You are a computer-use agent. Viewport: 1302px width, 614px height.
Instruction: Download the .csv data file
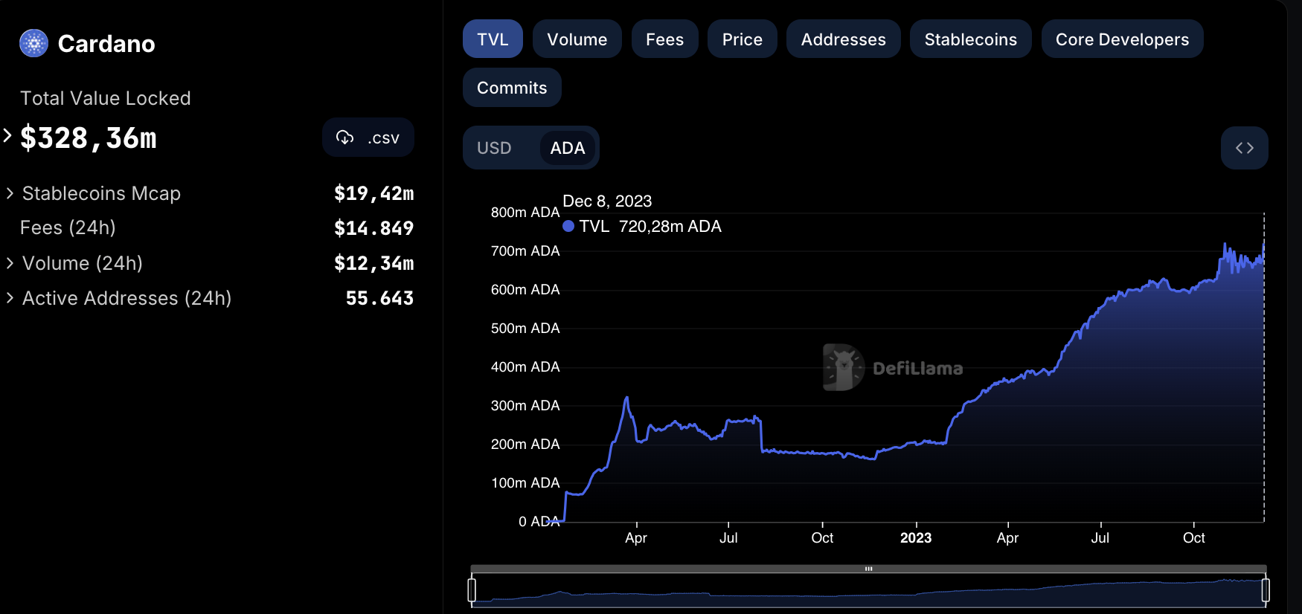pyautogui.click(x=368, y=138)
